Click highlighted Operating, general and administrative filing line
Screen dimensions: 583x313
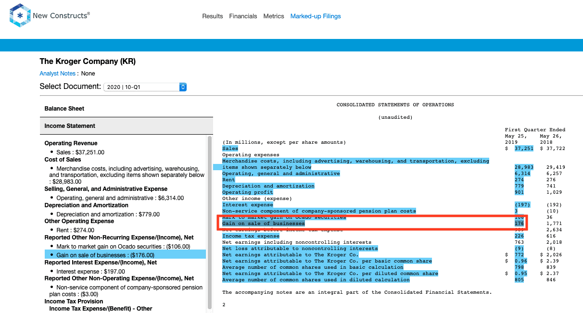pyautogui.click(x=281, y=174)
